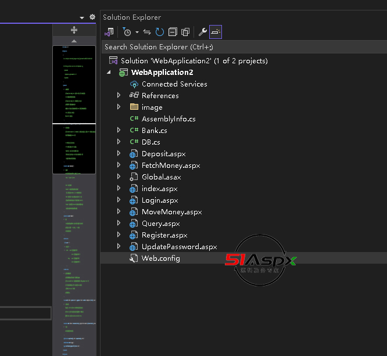Screen dimensions: 387x356
Task: Select the WebApplication2 project name
Action: pos(162,72)
